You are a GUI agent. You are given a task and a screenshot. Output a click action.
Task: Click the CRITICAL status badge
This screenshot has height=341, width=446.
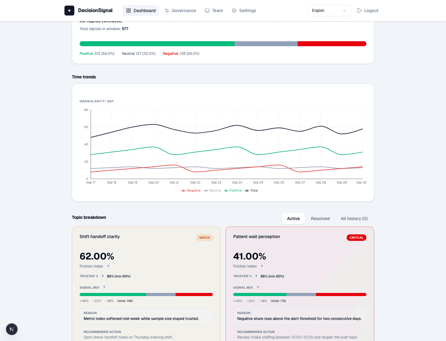point(356,238)
